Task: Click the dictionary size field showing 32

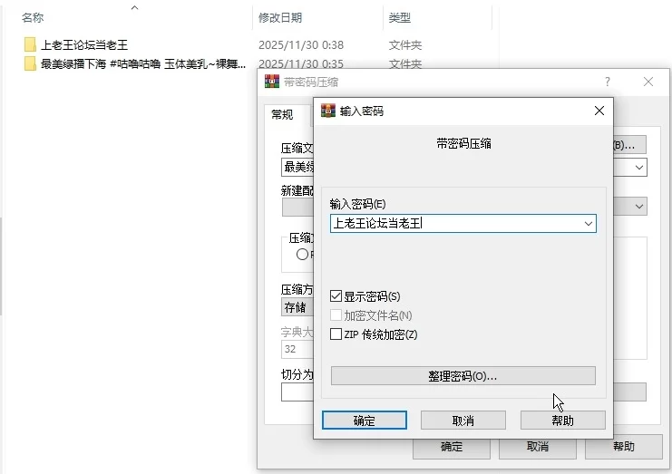Action: tap(297, 349)
